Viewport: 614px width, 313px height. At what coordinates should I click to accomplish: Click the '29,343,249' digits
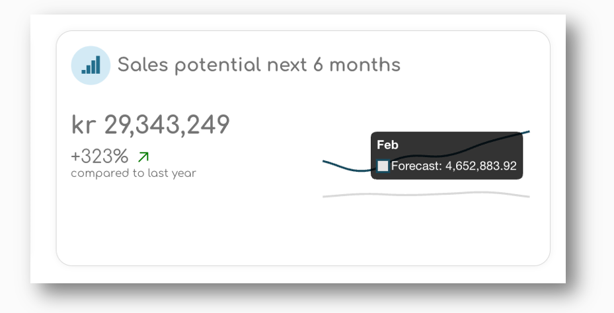167,125
